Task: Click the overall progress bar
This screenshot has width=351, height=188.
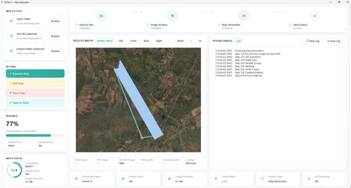Action: 35,135
